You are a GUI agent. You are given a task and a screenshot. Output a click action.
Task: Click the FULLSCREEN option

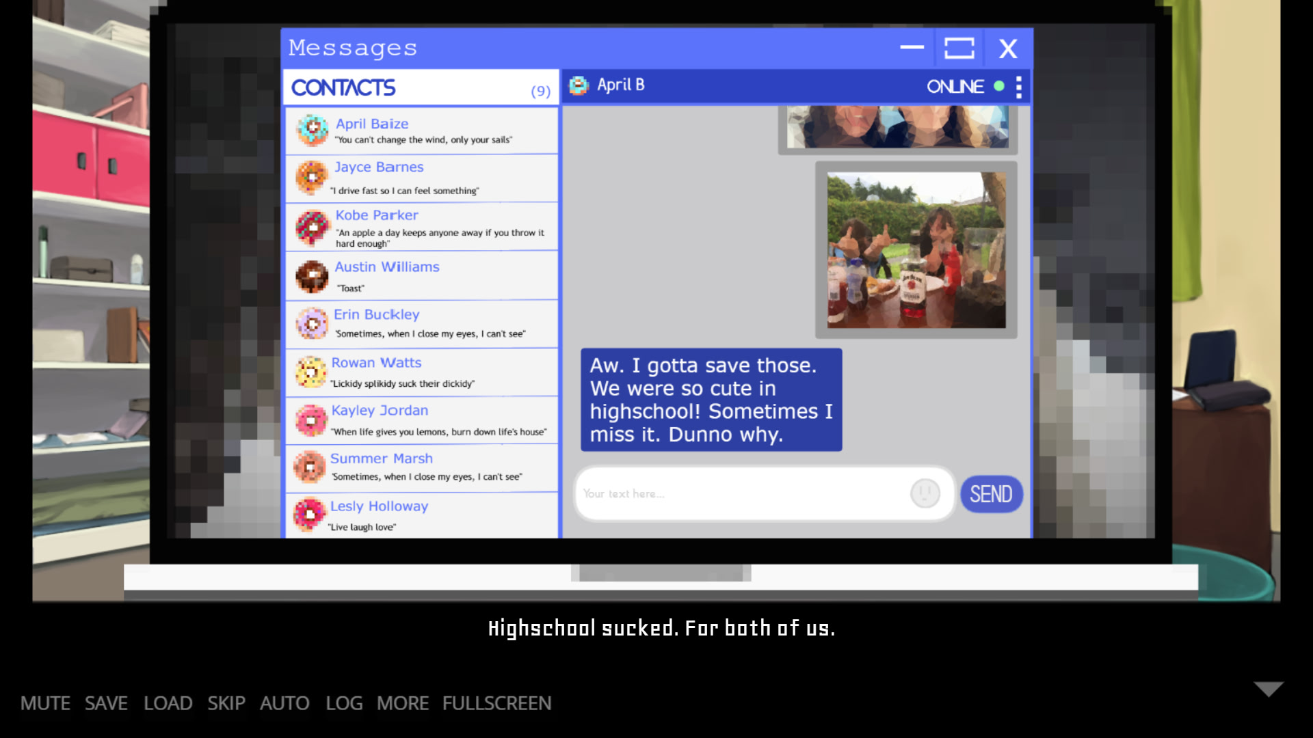(x=496, y=703)
